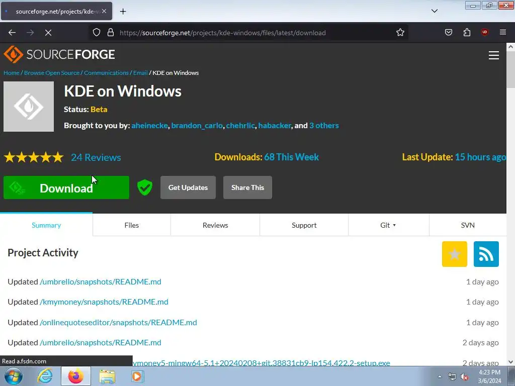Click muted volume tray icon

click(464, 376)
